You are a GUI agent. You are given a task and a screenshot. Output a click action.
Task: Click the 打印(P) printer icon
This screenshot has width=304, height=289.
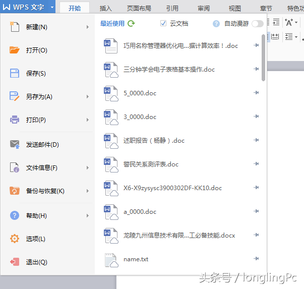coord(15,120)
